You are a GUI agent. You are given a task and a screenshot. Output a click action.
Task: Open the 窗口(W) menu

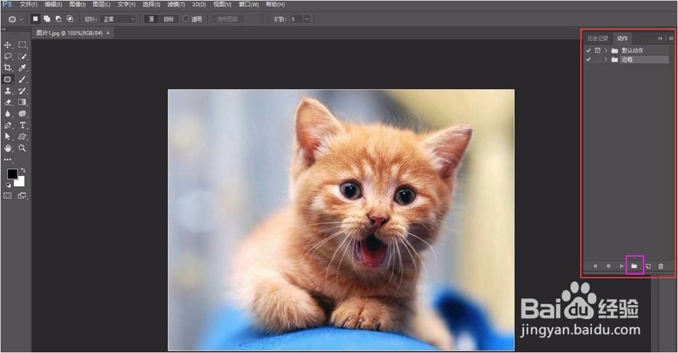249,4
